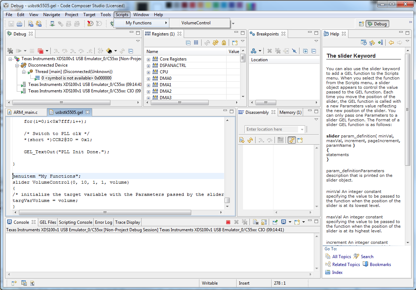Expand the Core Registers tree node
The image size is (416, 290).
click(x=148, y=59)
